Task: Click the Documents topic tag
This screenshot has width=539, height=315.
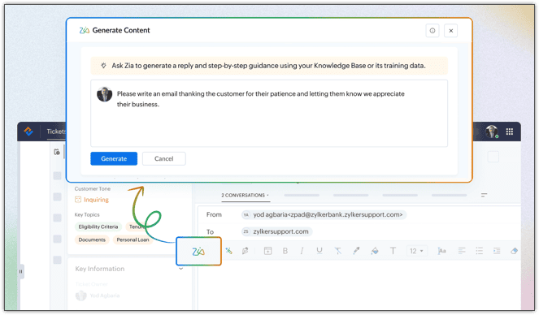Action: 92,239
